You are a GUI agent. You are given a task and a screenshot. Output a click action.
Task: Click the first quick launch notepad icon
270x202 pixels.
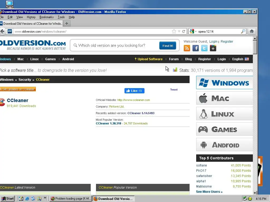(x=21, y=199)
